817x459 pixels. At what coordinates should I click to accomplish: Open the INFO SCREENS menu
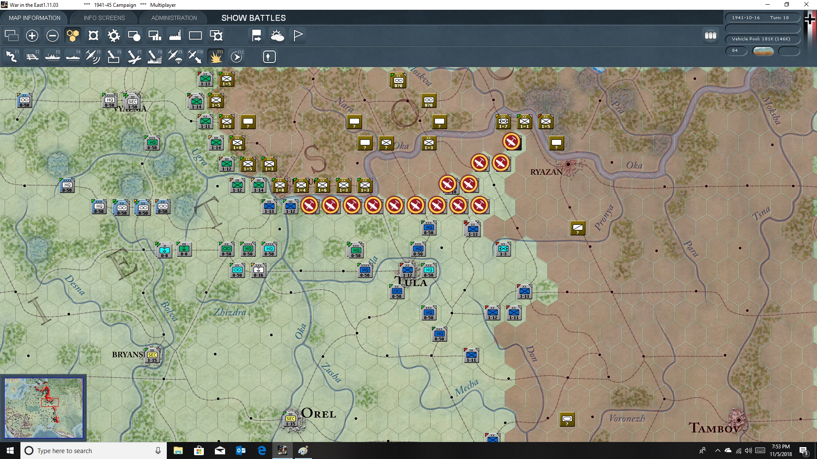coord(103,17)
